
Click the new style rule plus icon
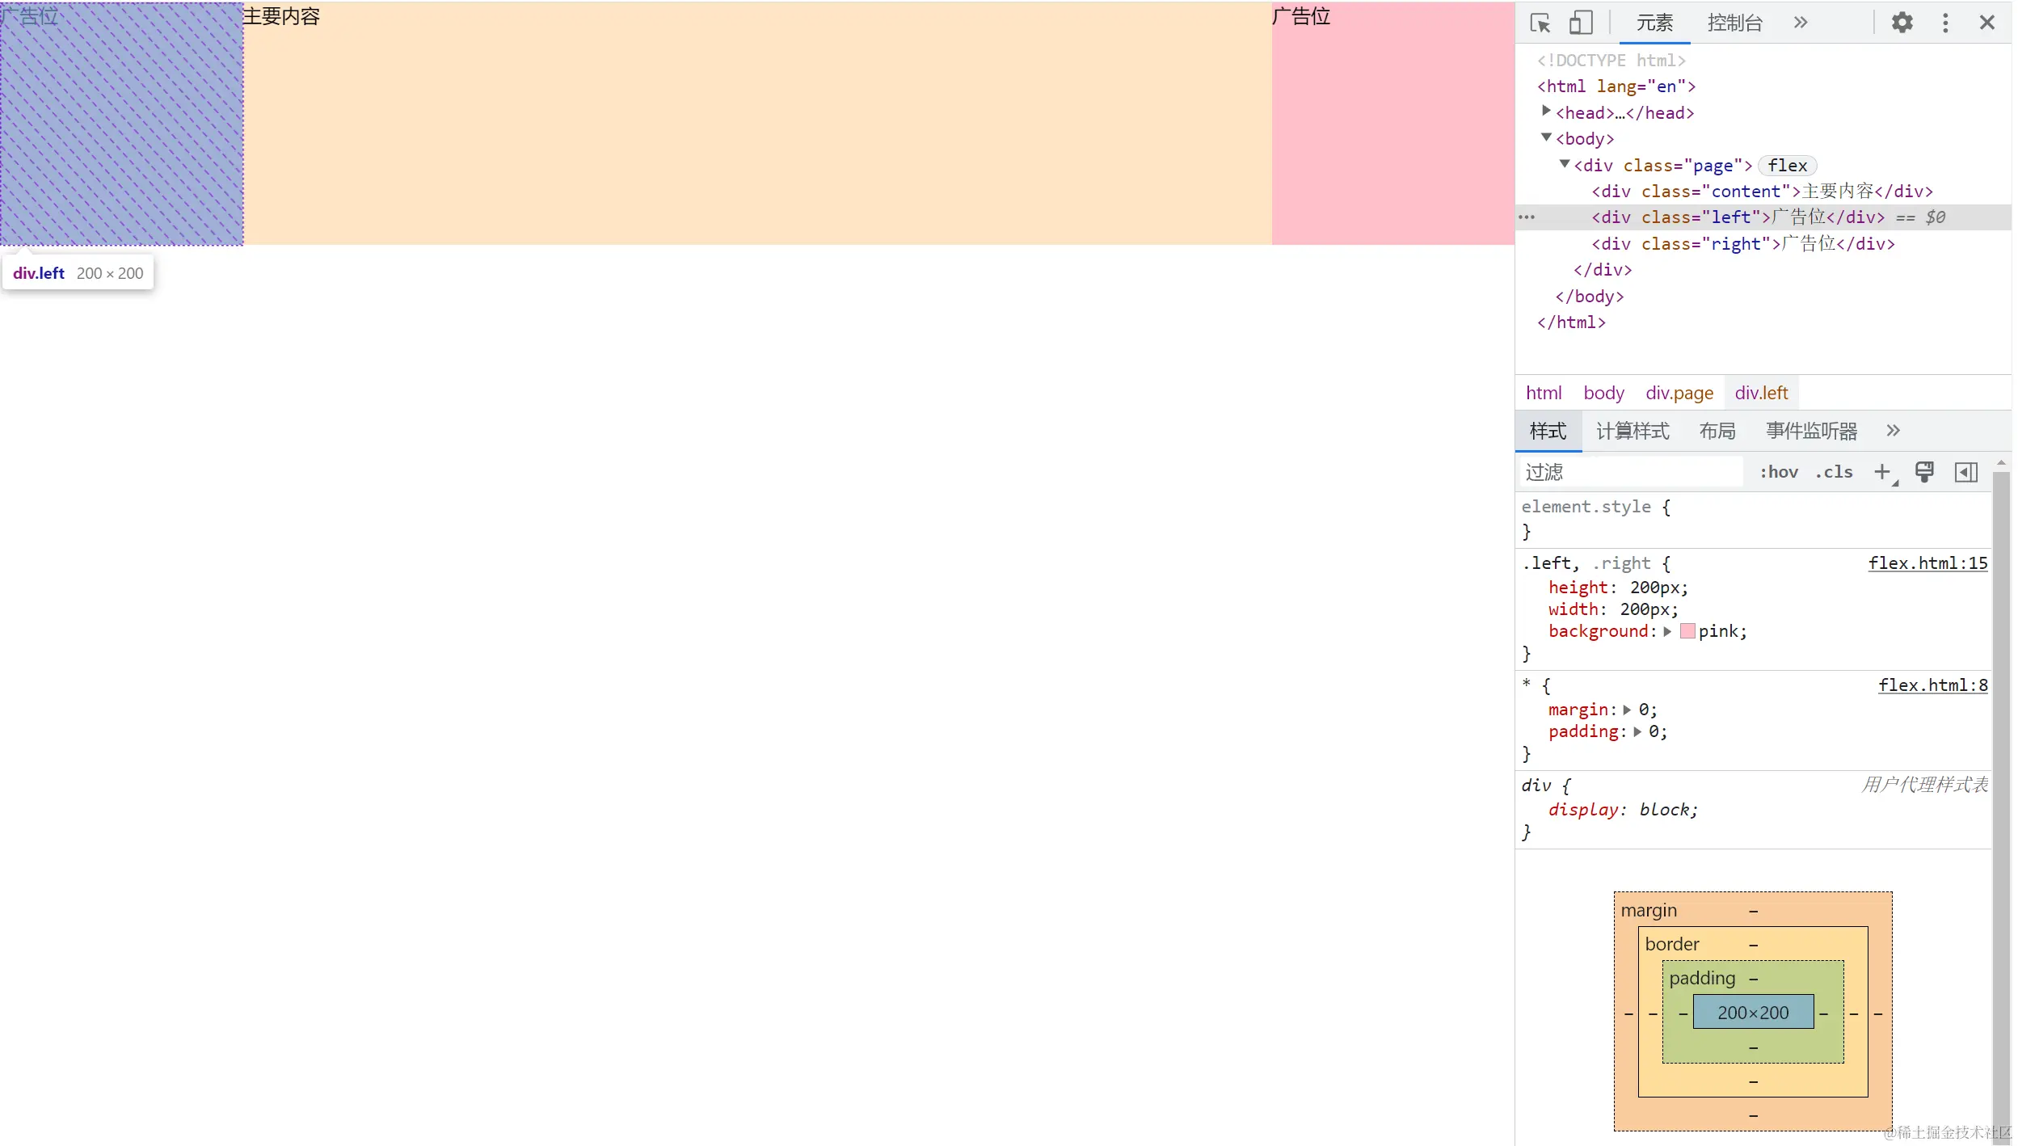1881,472
